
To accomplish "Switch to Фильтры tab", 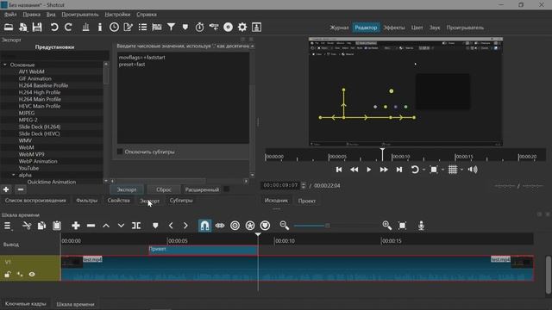I will (86, 201).
